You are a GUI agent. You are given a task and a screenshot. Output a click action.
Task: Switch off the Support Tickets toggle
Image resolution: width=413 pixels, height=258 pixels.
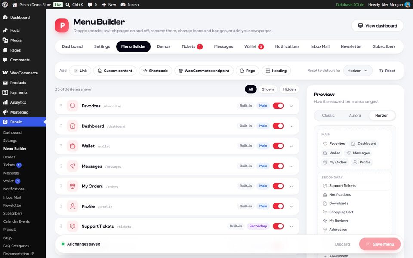pyautogui.click(x=278, y=226)
